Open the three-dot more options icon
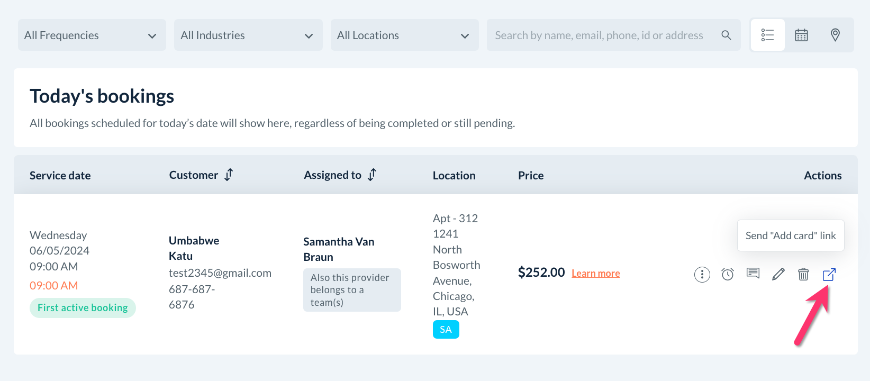The height and width of the screenshot is (381, 870). click(x=702, y=274)
